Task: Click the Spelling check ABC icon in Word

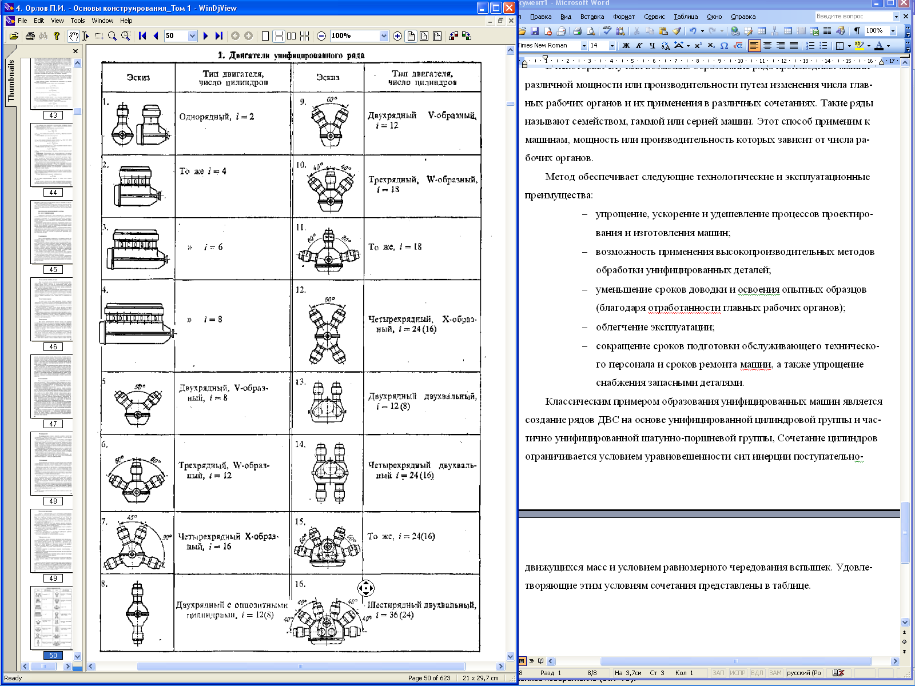Action: tap(607, 31)
